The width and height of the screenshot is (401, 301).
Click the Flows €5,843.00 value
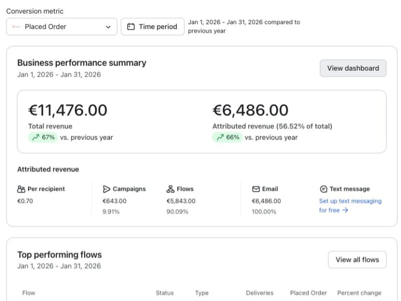(x=181, y=201)
